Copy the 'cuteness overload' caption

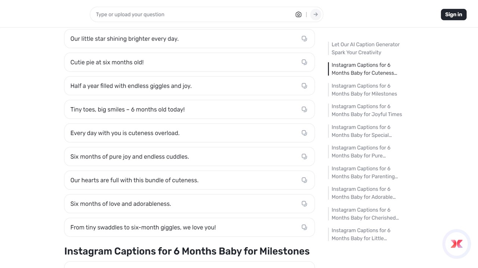[304, 133]
